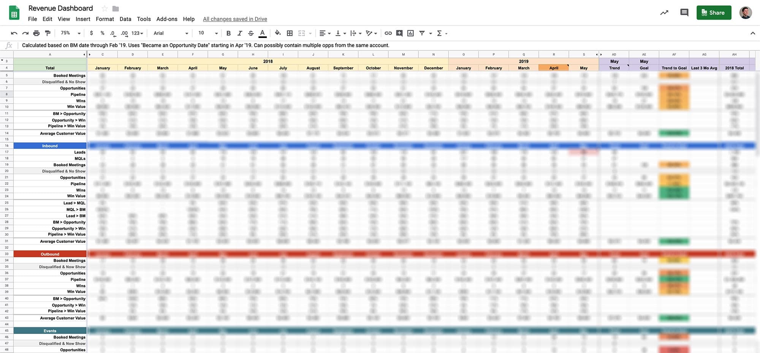Open the Help menu

188,19
